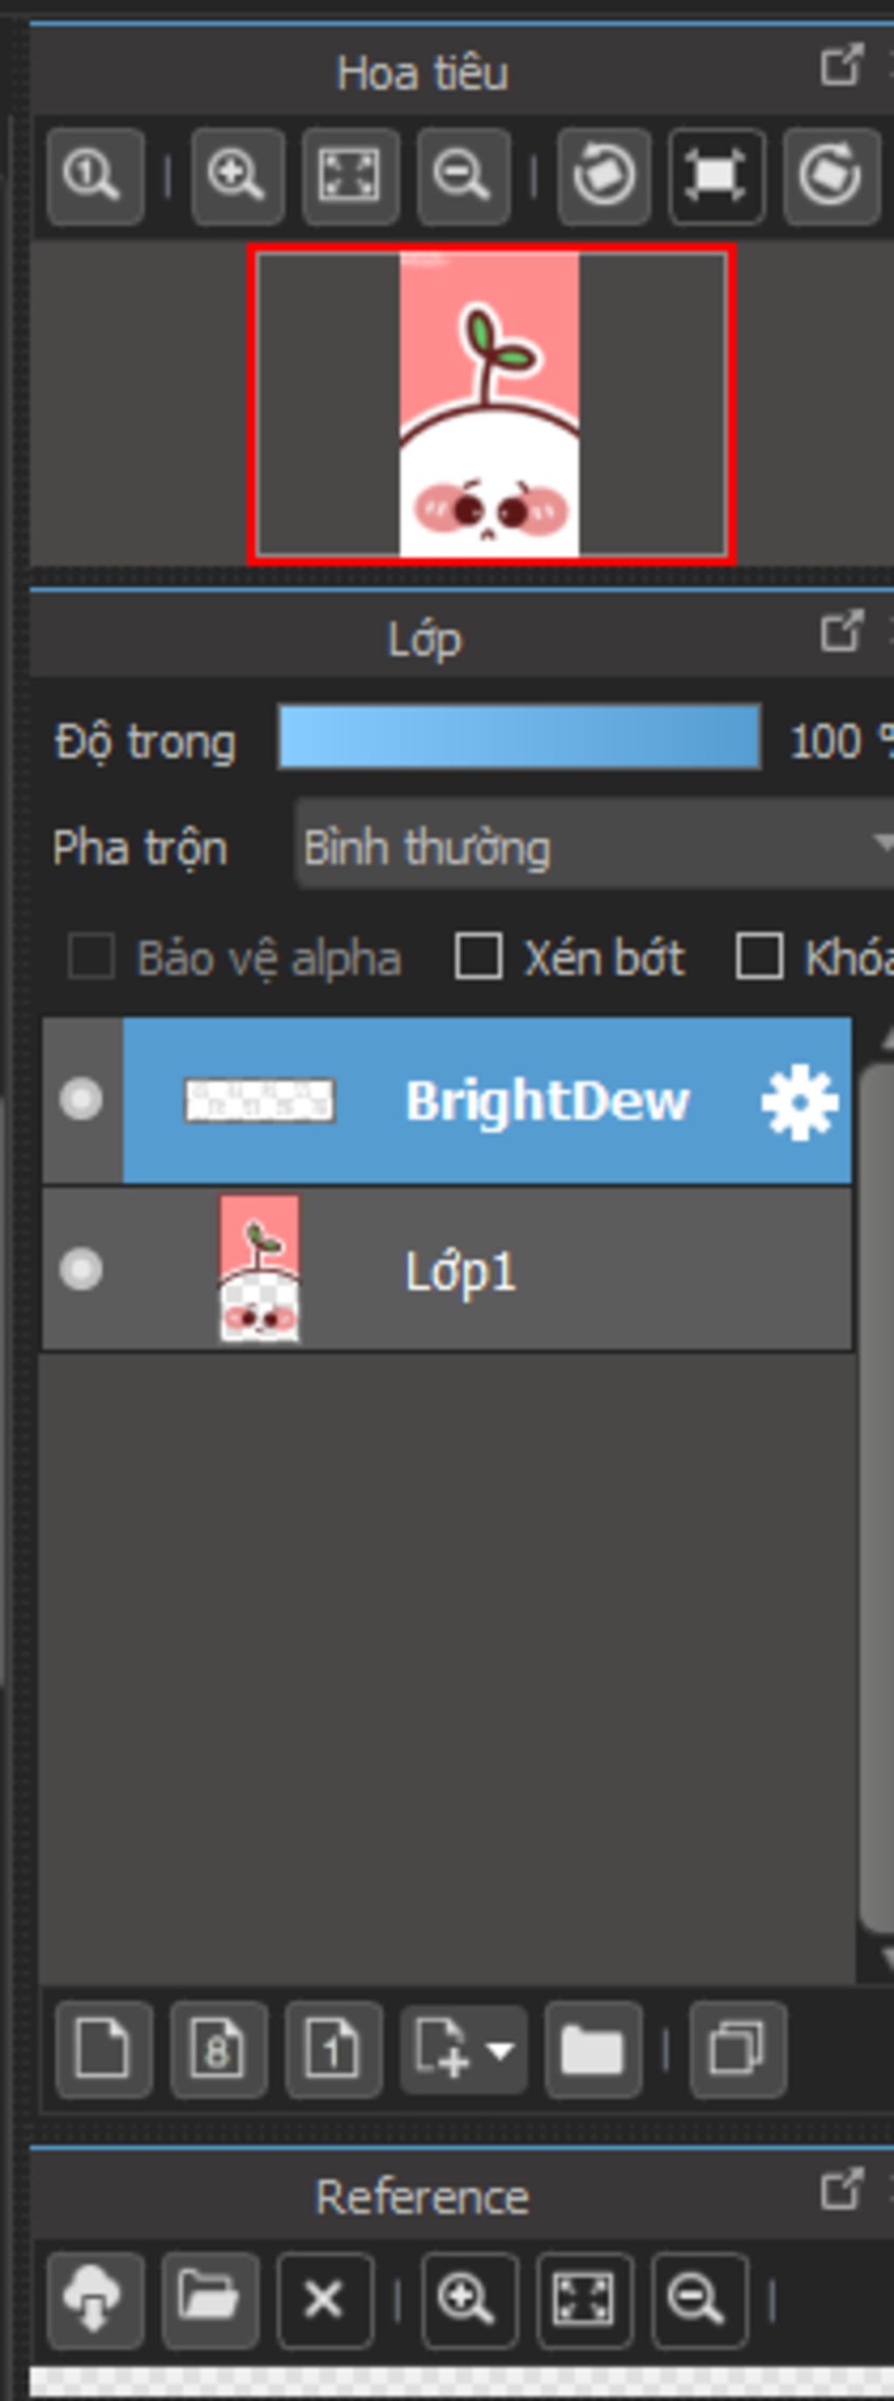Open BrightDew layer settings gear
Screen dimensions: 894x2401
click(x=799, y=1102)
